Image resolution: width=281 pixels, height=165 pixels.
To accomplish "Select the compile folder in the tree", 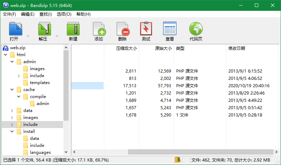I will pyautogui.click(x=38, y=97).
